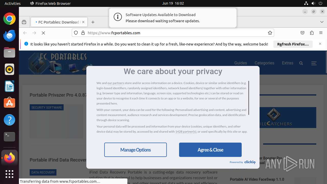Image resolution: width=327 pixels, height=184 pixels.
Task: Click the Save to Pocket icon
Action: (302, 33)
